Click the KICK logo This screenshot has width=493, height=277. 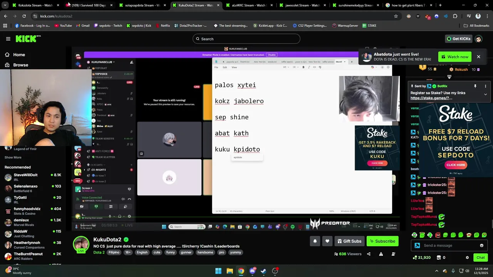click(x=28, y=38)
